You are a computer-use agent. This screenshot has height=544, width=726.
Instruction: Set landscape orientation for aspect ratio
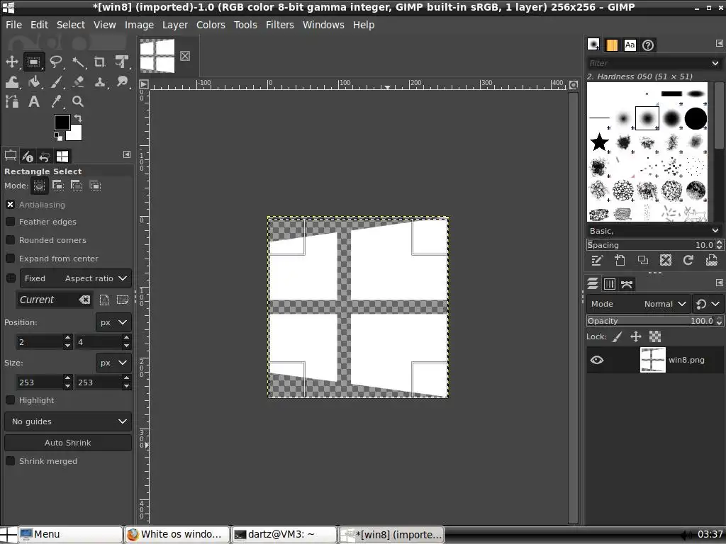click(122, 300)
